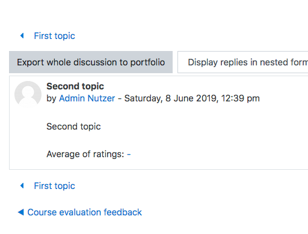Open Admin Nutzer's profile avatar picture

28,94
